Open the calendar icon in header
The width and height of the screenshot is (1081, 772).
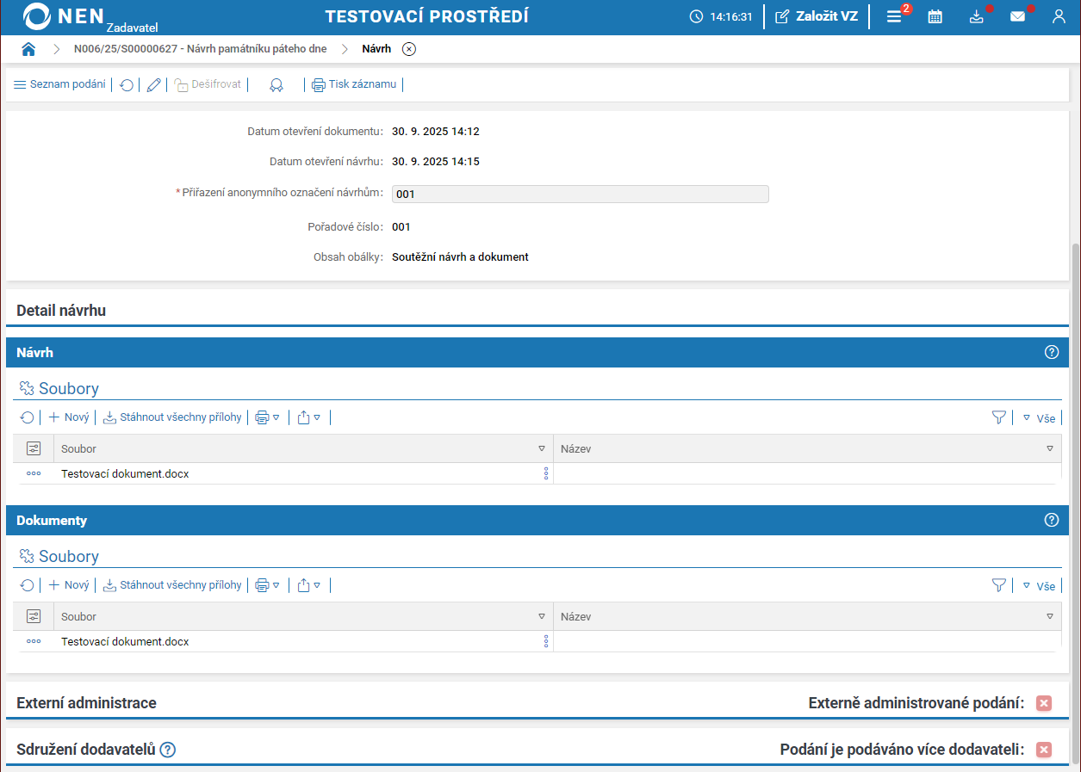(x=935, y=16)
